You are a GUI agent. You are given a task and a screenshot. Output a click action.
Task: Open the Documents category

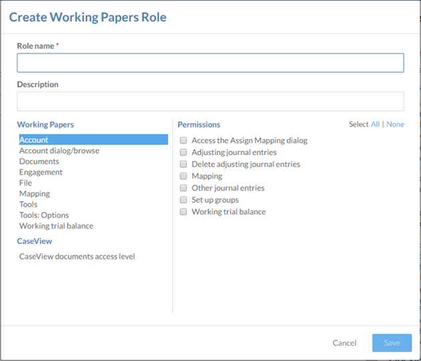[x=39, y=161]
